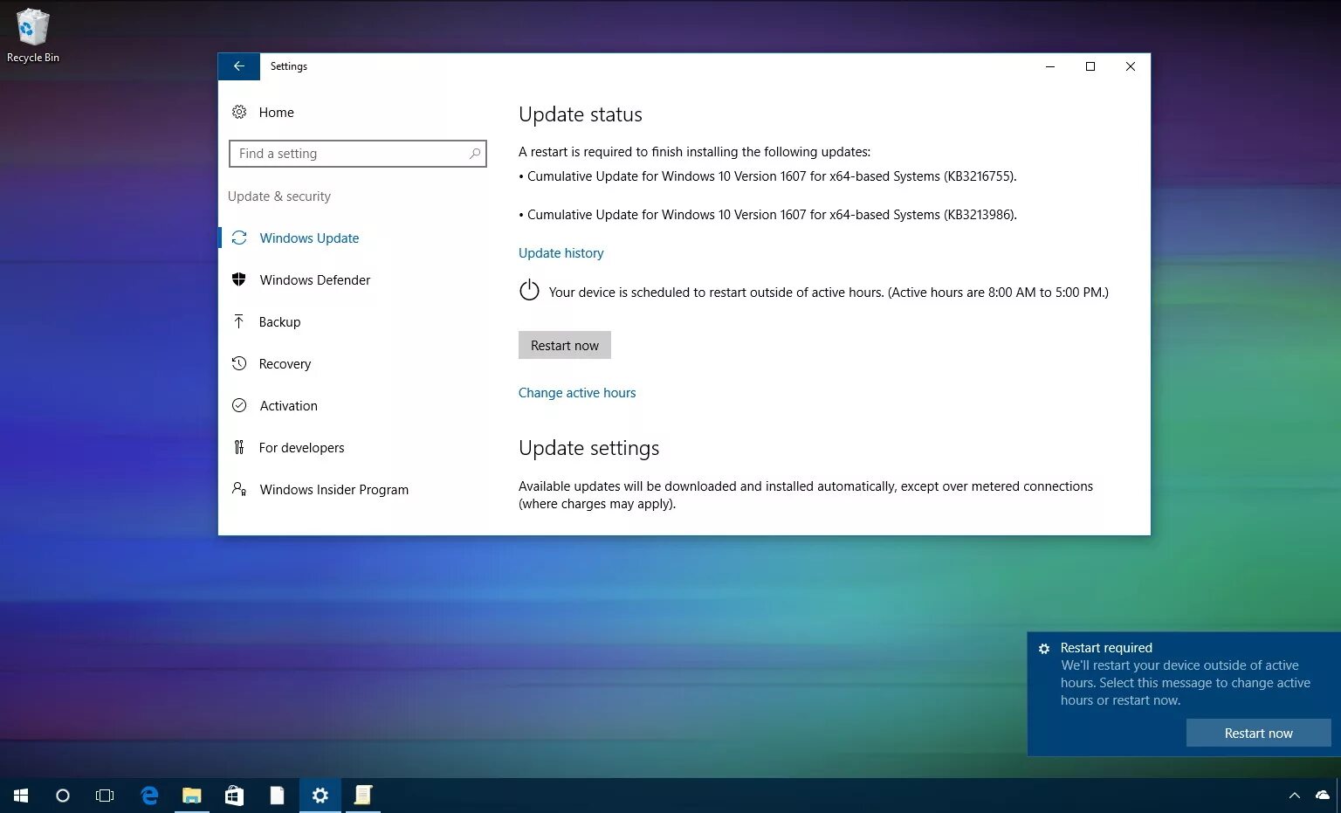Screen dimensions: 1341x813
Task: Click the OneDrive cloud tray icon
Action: click(x=1323, y=796)
